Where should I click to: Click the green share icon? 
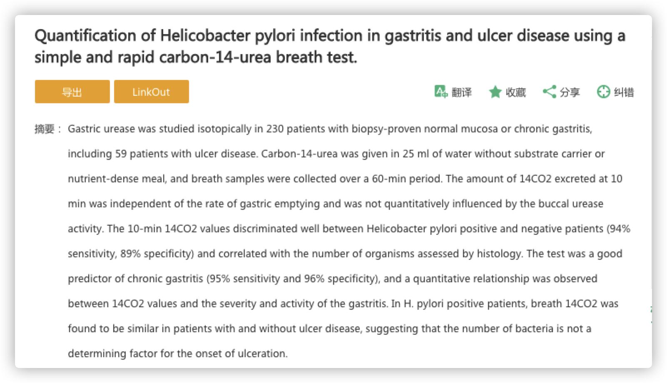tap(549, 92)
